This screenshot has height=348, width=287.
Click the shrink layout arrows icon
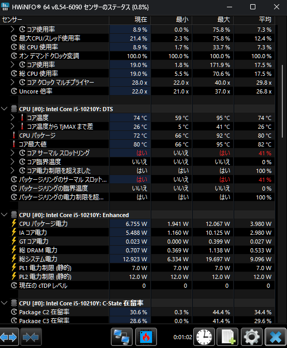click(31, 337)
